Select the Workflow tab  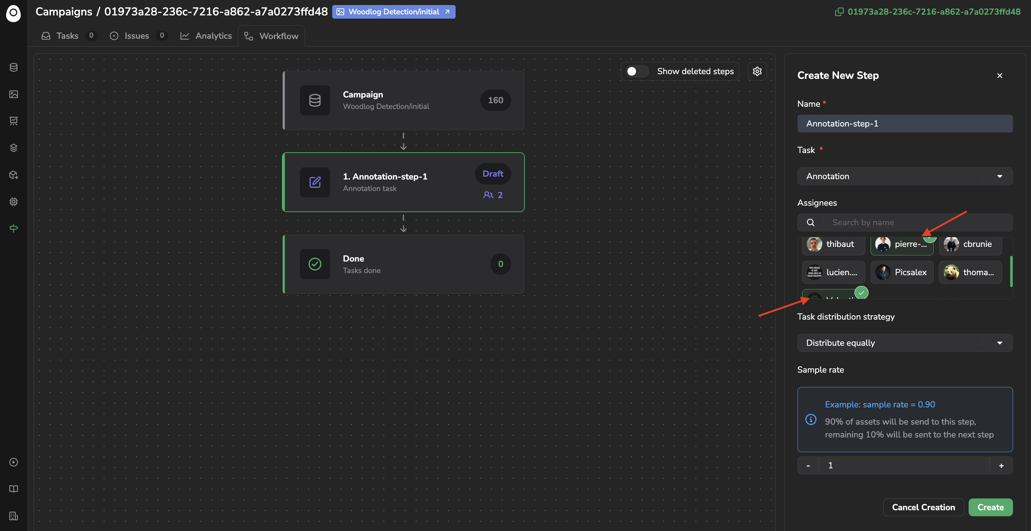click(x=271, y=36)
